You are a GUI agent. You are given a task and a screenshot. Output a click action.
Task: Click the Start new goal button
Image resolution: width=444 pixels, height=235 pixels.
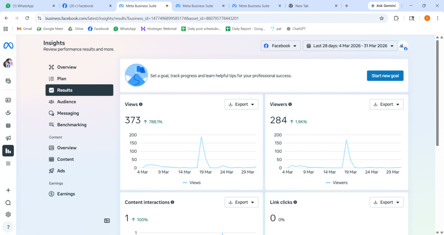pyautogui.click(x=385, y=76)
